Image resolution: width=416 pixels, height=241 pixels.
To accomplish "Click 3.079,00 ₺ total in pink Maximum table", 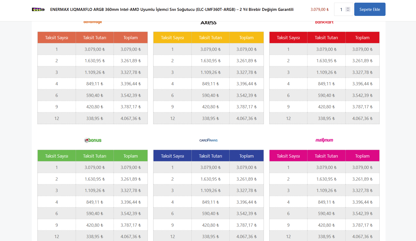I will (x=362, y=167).
